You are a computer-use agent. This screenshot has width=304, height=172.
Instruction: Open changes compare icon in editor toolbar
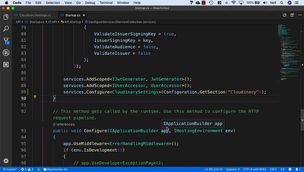click(x=284, y=15)
